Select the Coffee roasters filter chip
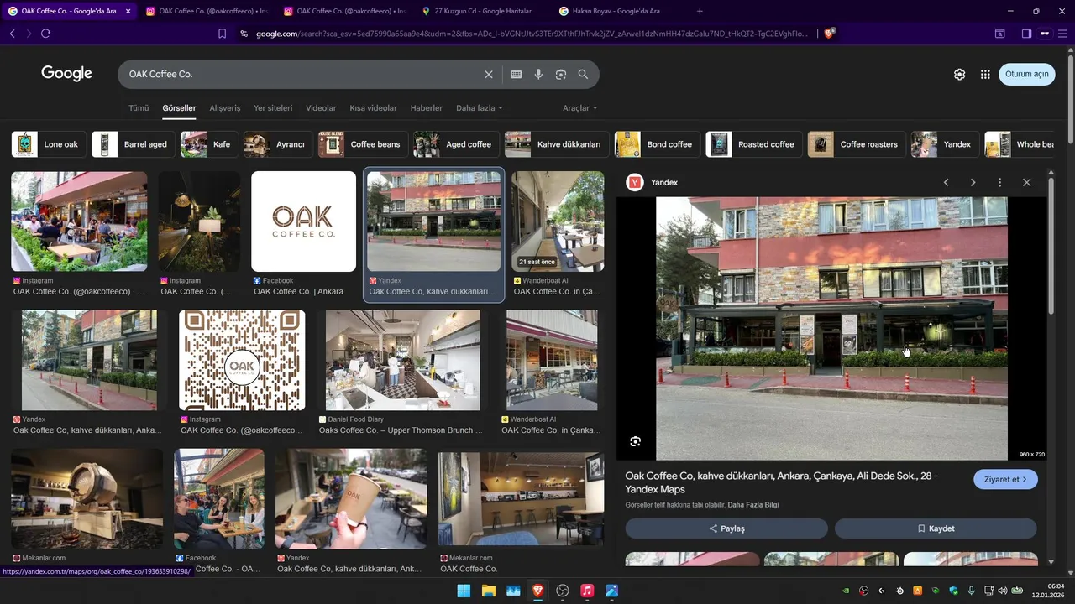The height and width of the screenshot is (604, 1075). [856, 144]
